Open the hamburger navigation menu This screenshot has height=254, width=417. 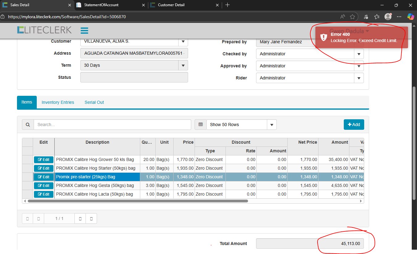(84, 30)
